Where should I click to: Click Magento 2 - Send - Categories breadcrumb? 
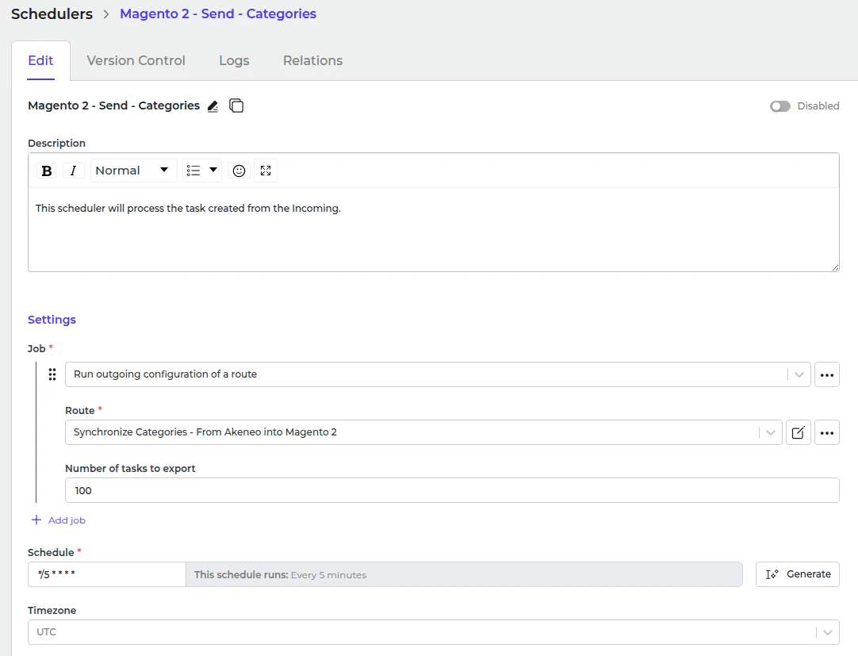click(218, 14)
